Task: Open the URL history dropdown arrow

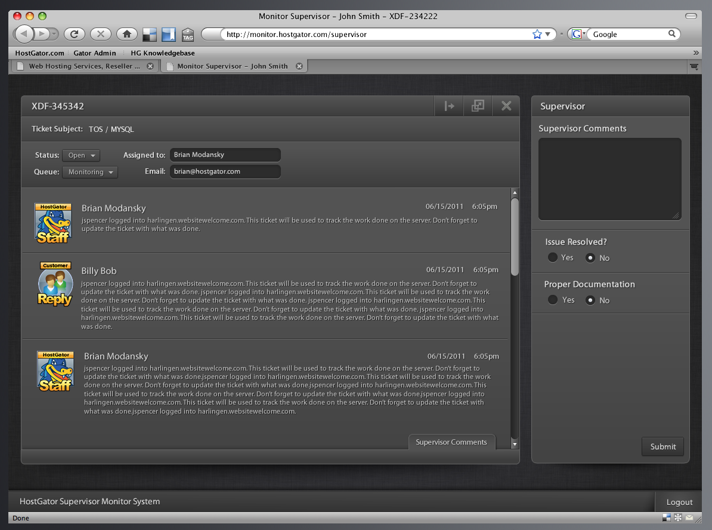Action: 547,34
